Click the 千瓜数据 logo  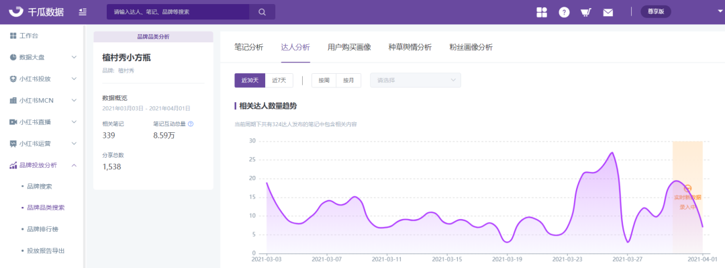click(x=36, y=12)
